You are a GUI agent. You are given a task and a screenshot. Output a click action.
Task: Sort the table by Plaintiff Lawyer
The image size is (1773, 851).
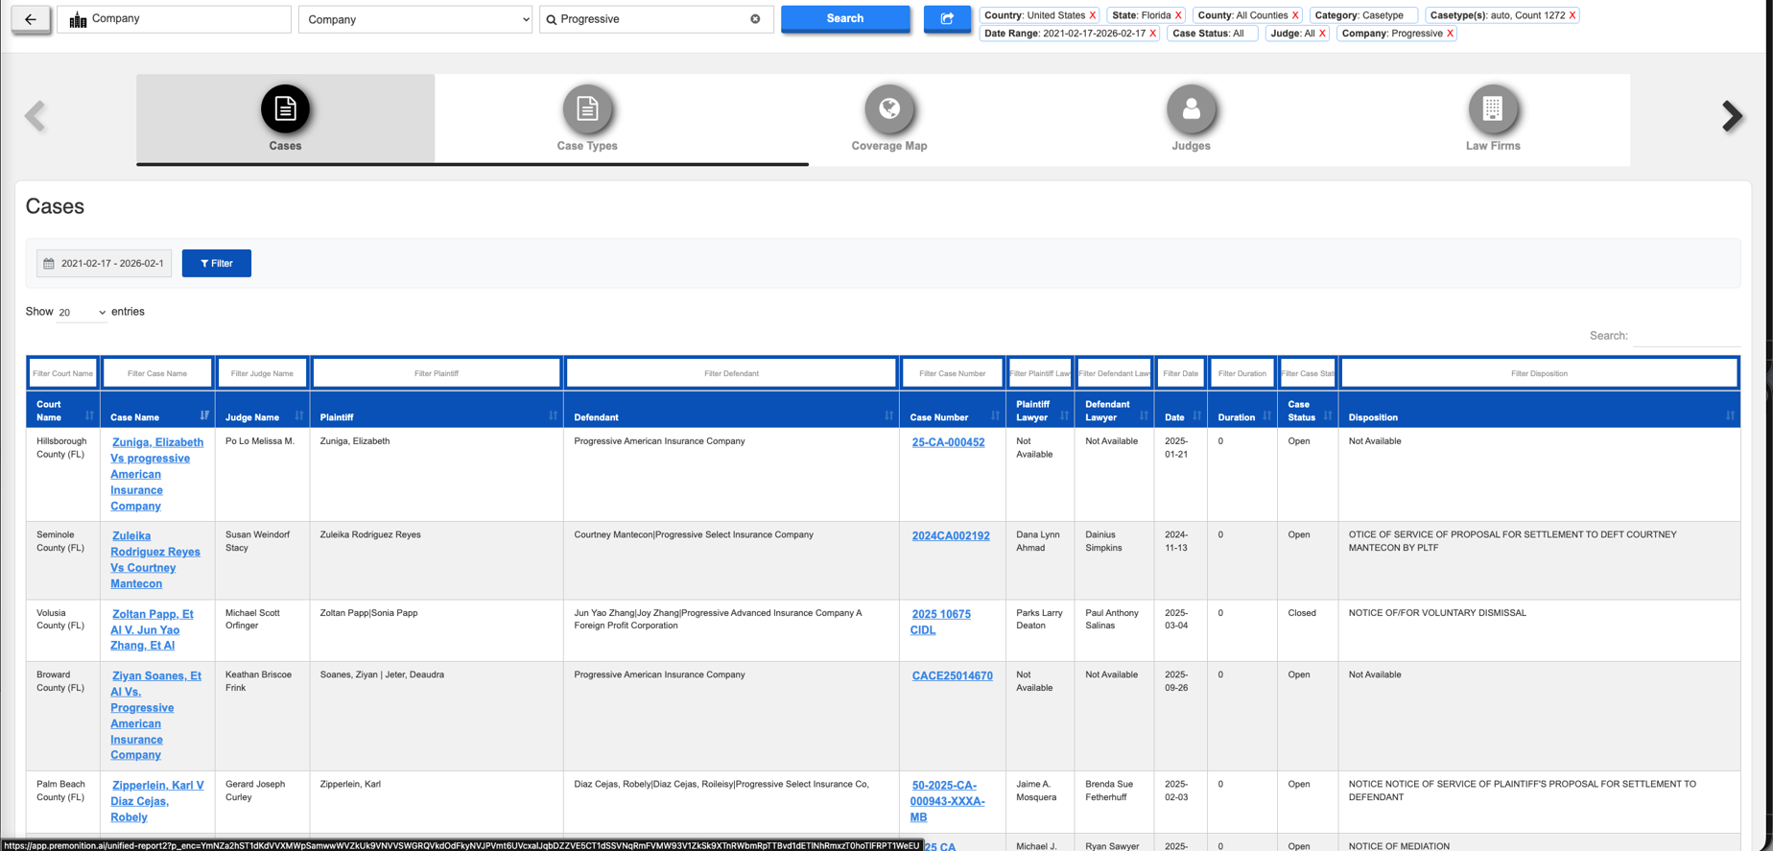pyautogui.click(x=1040, y=410)
